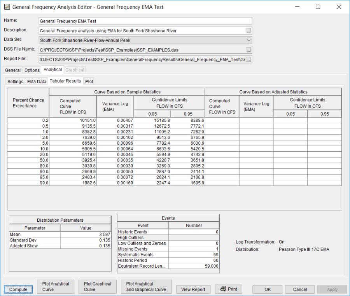Click Plot Analytical and Graphical Curve button
The height and width of the screenshot is (296, 350).
pyautogui.click(x=146, y=287)
